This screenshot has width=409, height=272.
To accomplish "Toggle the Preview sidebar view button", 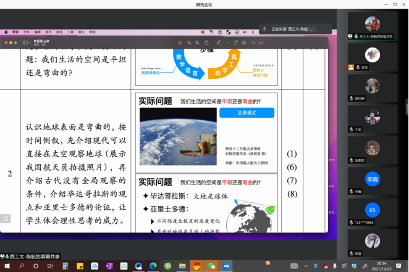I will (26, 43).
